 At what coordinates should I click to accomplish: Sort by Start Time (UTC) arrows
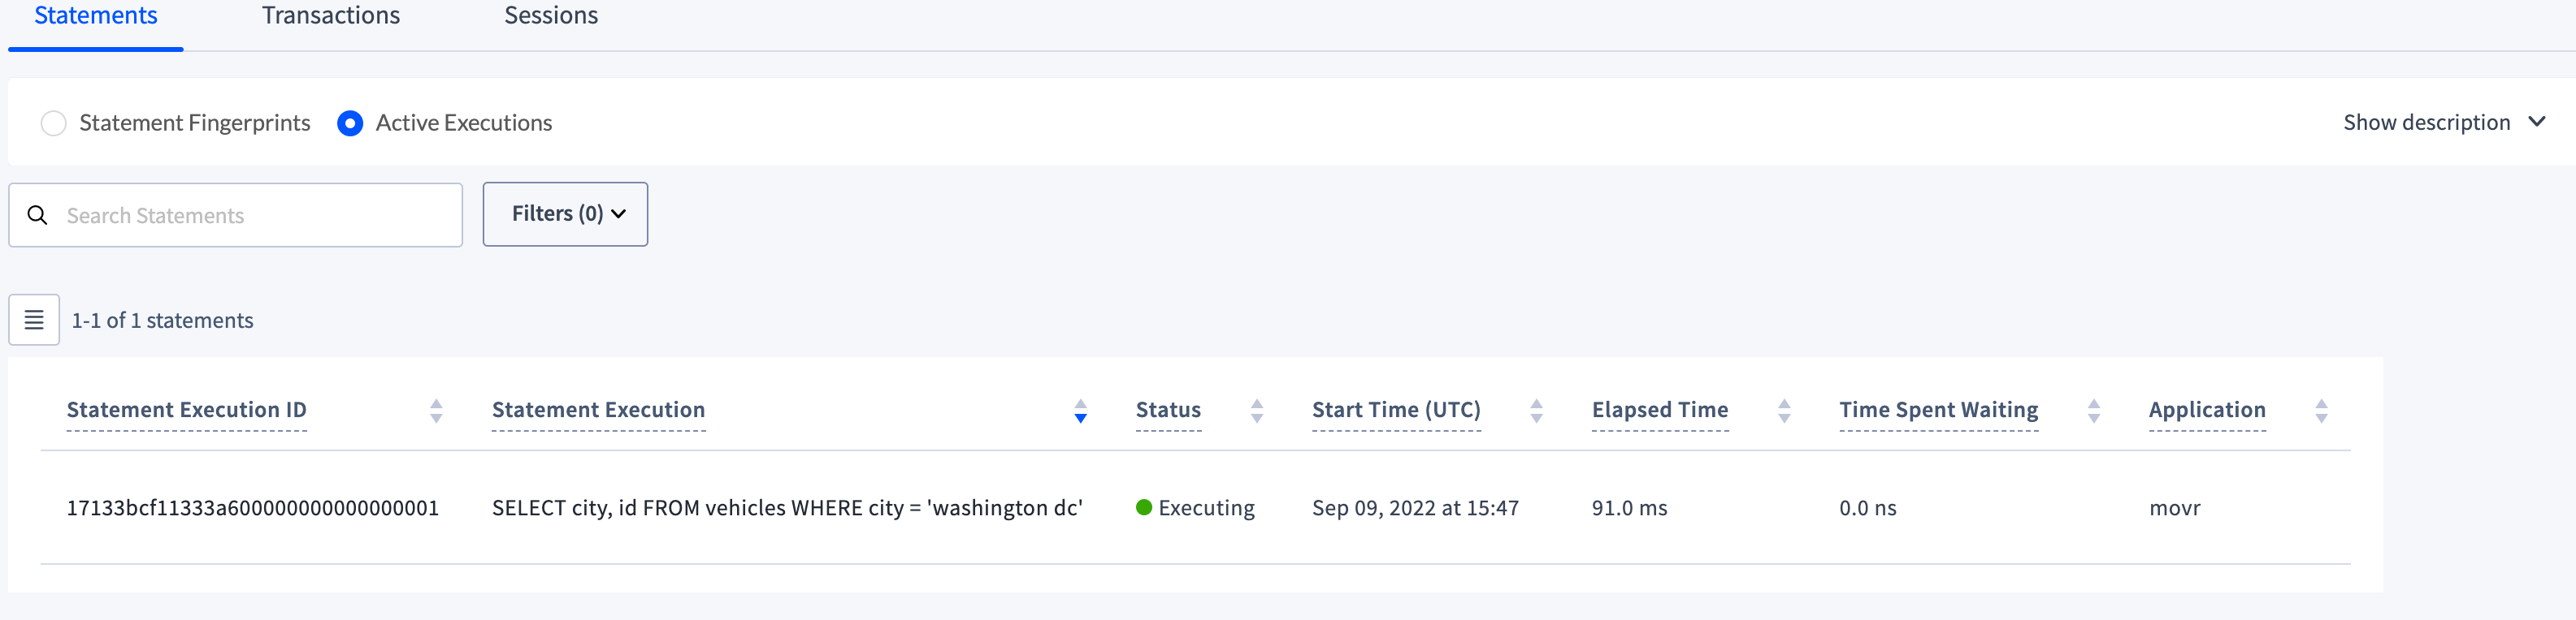(x=1537, y=411)
